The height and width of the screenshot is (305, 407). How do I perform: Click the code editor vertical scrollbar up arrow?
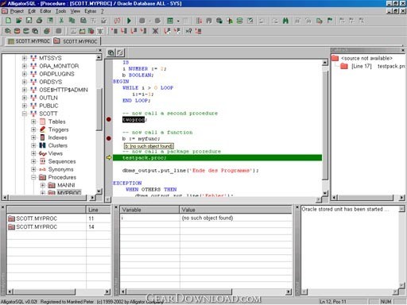point(325,63)
